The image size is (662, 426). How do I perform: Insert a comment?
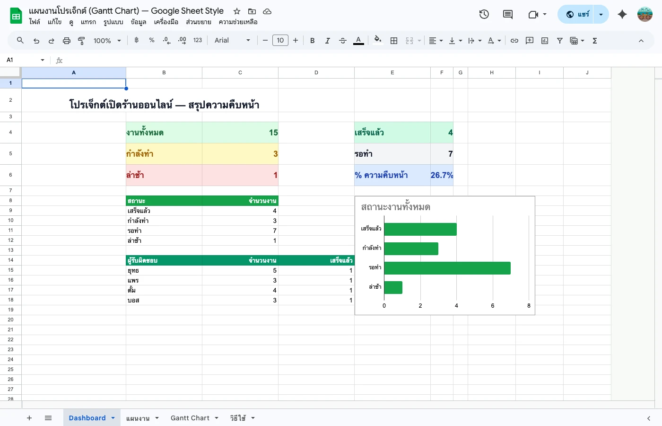pyautogui.click(x=529, y=40)
